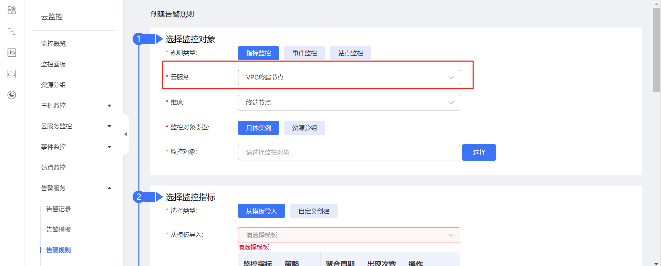Image resolution: width=661 pixels, height=266 pixels.
Task: Expand the 主机监控 submenu arrow
Action: coord(109,106)
